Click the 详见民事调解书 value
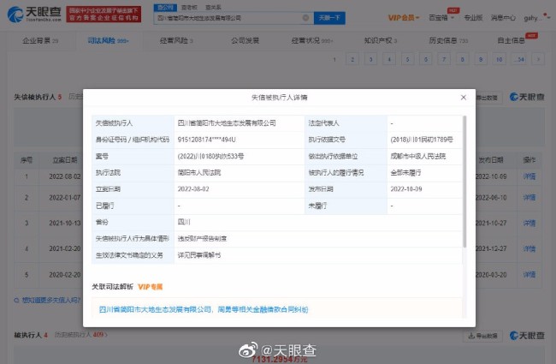Image resolution: width=556 pixels, height=364 pixels. click(199, 255)
